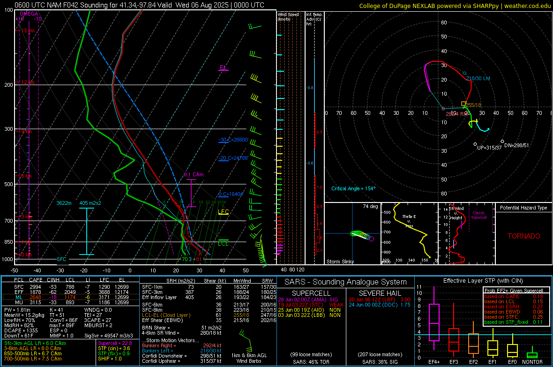This screenshot has width=553, height=367.
Task: Select the MU parcel row
Action: pos(71,302)
